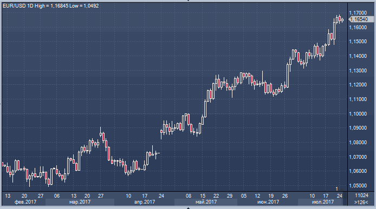This screenshot has width=376, height=209.
Task: Click the 06 date label on the time axis
Action: point(57,196)
